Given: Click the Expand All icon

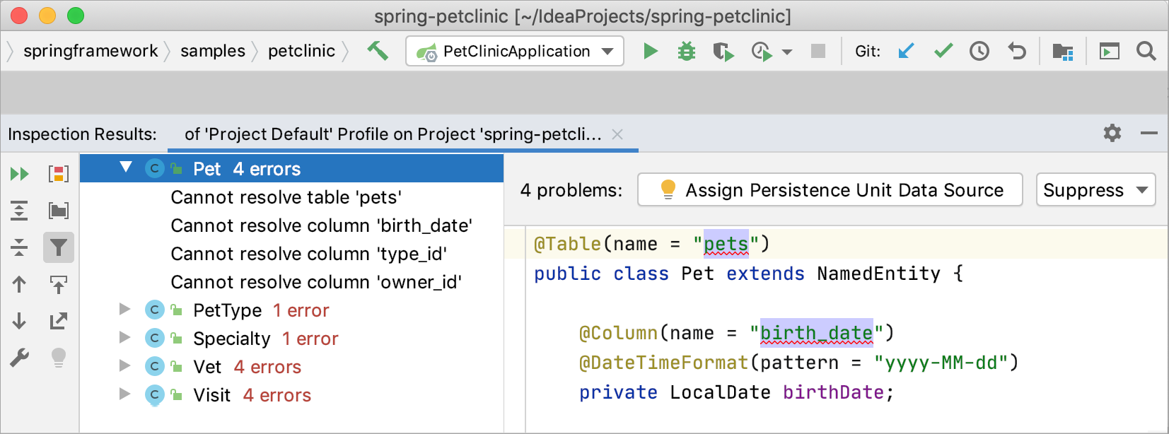Looking at the screenshot, I should click(20, 210).
